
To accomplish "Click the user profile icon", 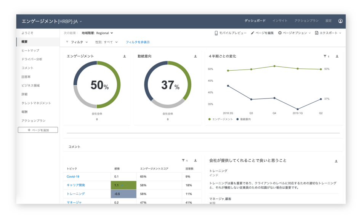I will 340,21.
